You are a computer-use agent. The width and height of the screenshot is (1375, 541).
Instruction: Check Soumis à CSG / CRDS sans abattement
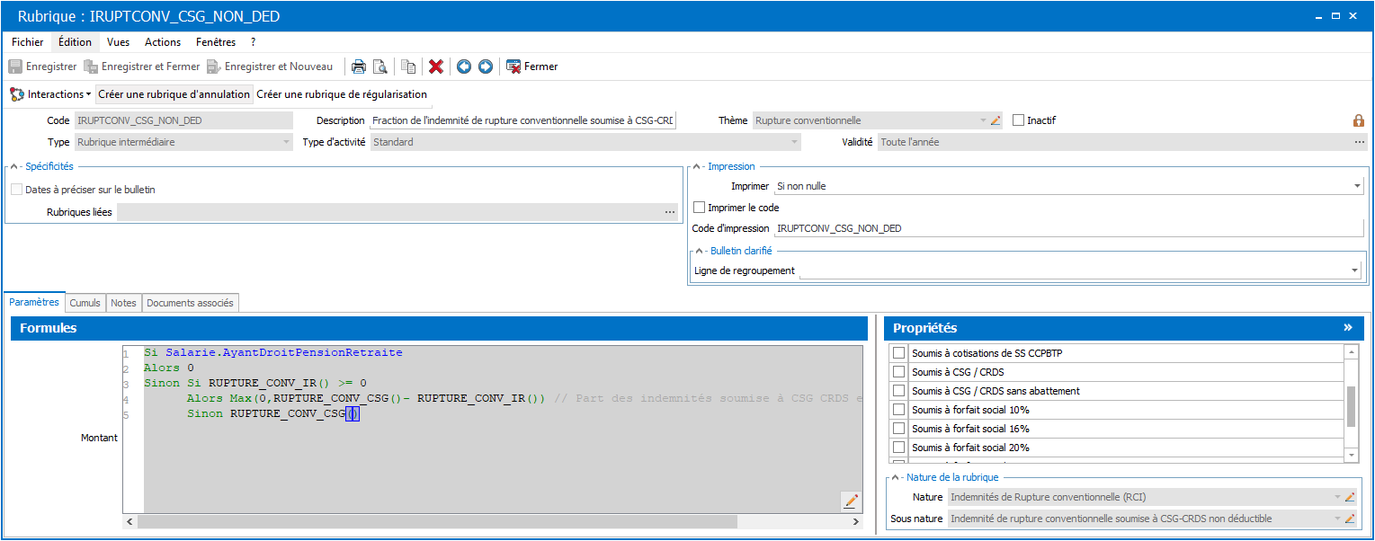(898, 391)
